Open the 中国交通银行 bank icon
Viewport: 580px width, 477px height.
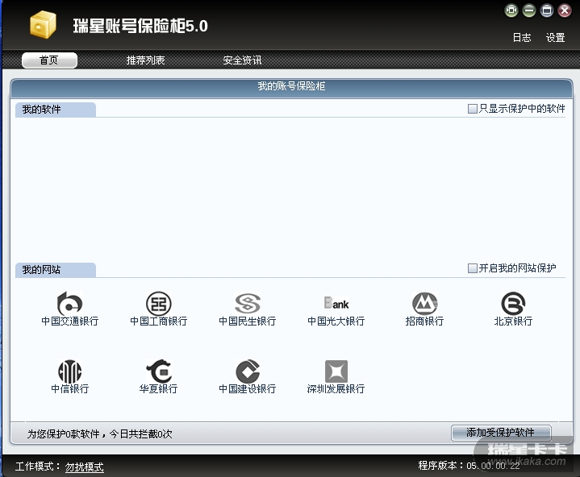point(69,303)
